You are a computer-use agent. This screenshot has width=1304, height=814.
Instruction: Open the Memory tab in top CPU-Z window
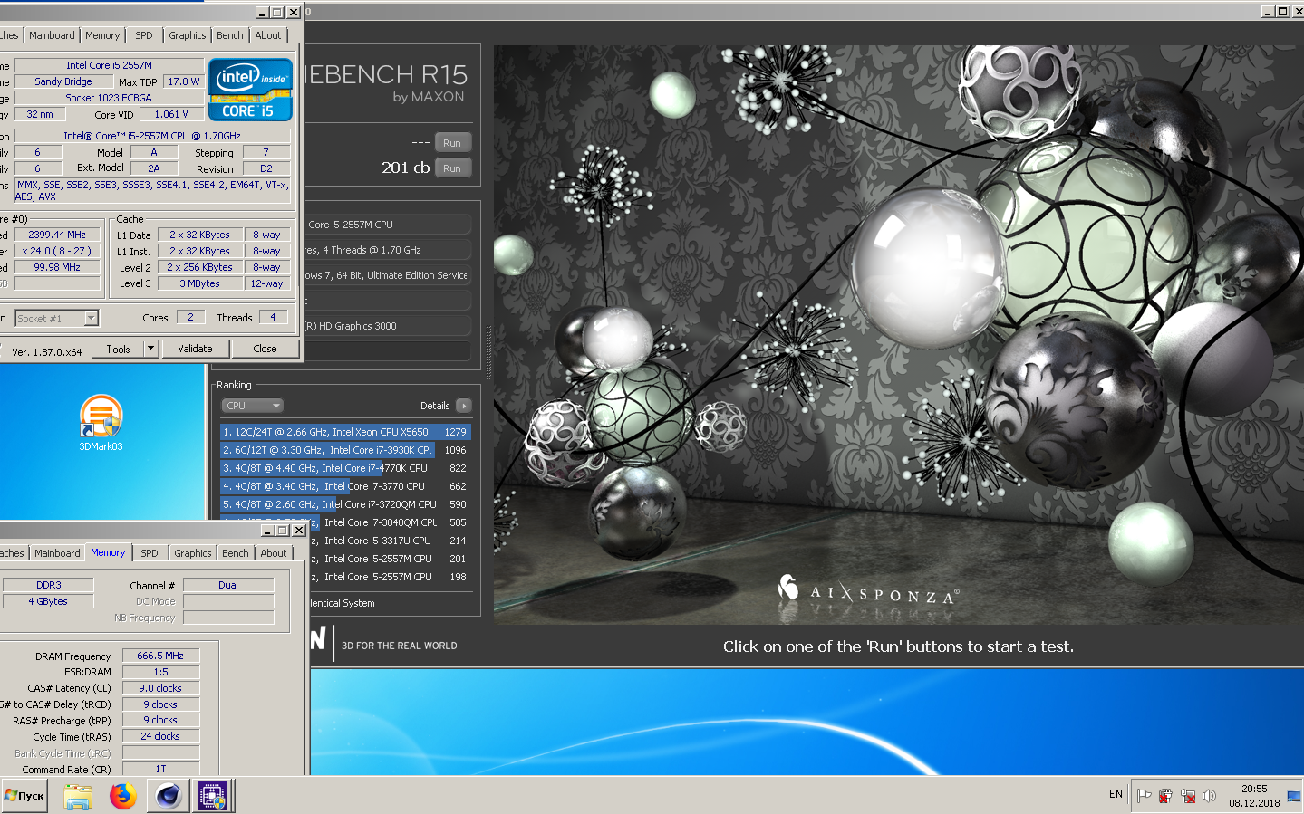pyautogui.click(x=102, y=35)
